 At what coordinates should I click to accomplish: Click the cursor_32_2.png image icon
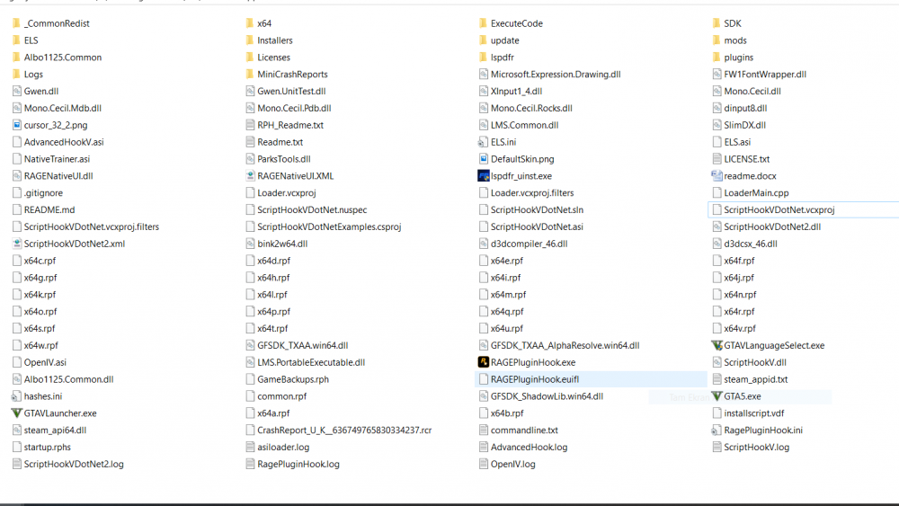(x=16, y=125)
